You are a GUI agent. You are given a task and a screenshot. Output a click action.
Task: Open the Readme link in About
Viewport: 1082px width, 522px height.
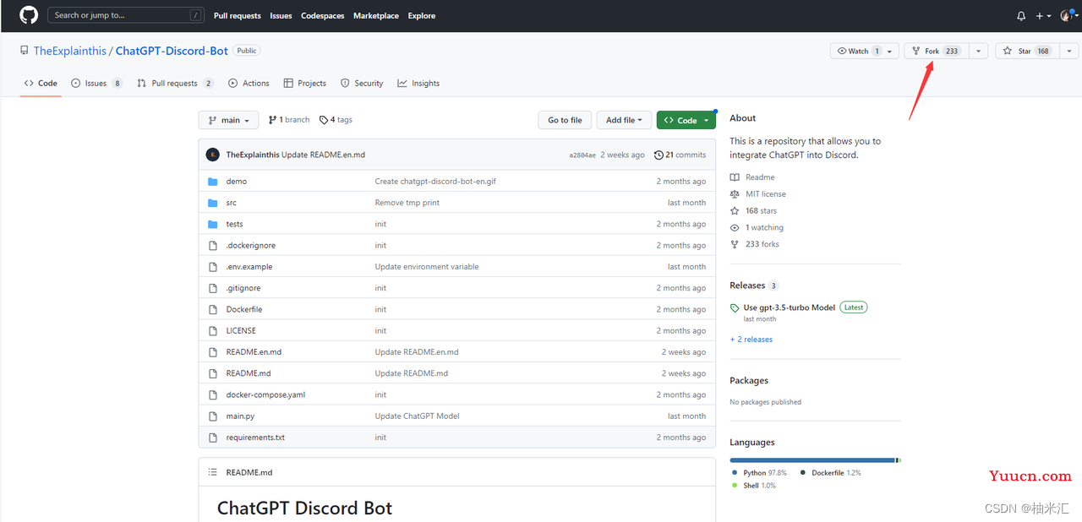[x=752, y=177]
